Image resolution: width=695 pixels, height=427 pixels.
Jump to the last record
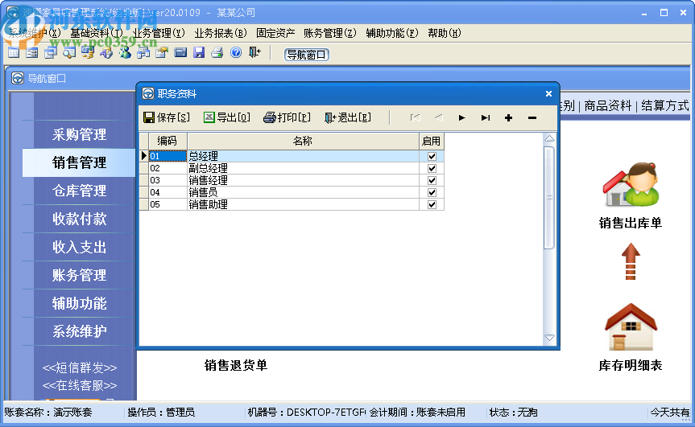pos(486,117)
